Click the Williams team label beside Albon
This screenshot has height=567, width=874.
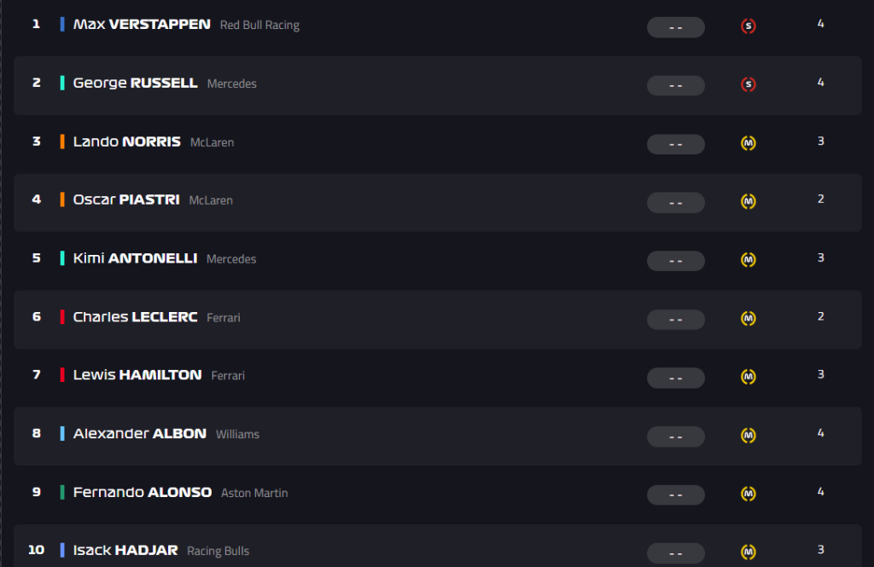coord(237,434)
